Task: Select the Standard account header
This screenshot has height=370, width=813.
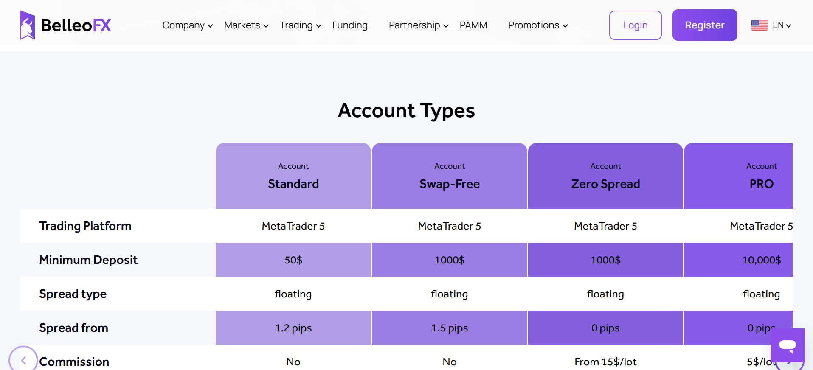Action: [x=293, y=176]
